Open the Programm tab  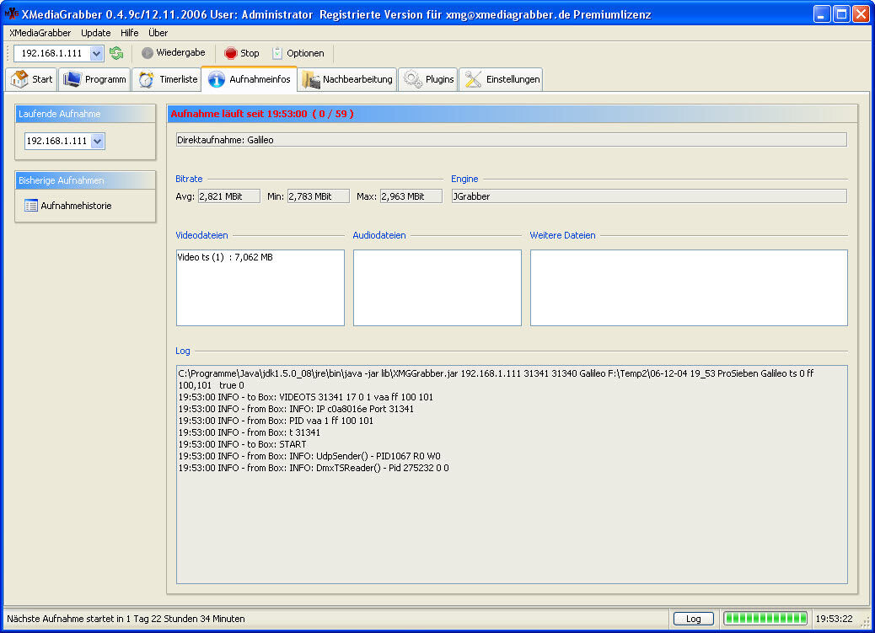[96, 79]
